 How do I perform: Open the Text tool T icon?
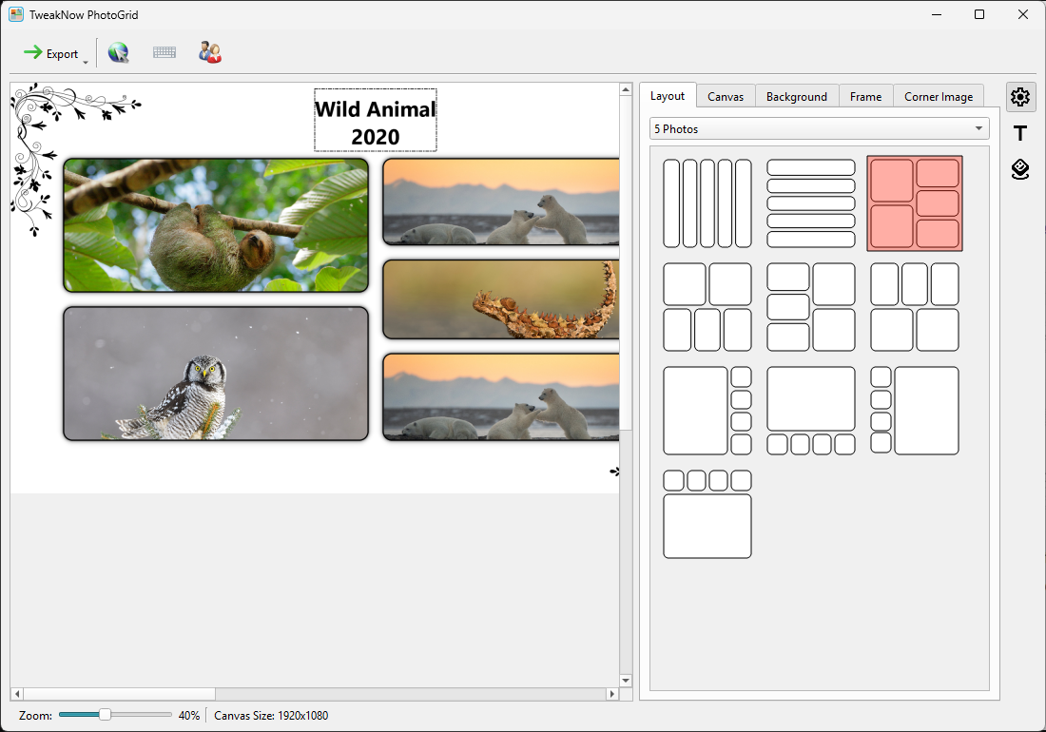pyautogui.click(x=1020, y=133)
